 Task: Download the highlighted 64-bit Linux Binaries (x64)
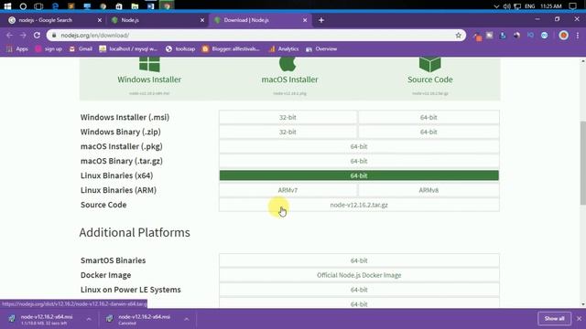pyautogui.click(x=359, y=175)
